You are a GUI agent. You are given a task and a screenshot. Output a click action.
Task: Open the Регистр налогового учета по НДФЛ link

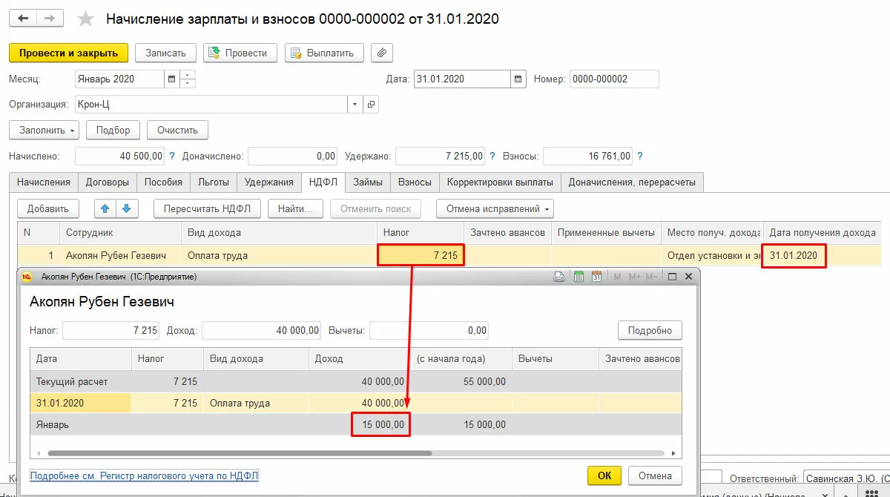click(x=144, y=475)
